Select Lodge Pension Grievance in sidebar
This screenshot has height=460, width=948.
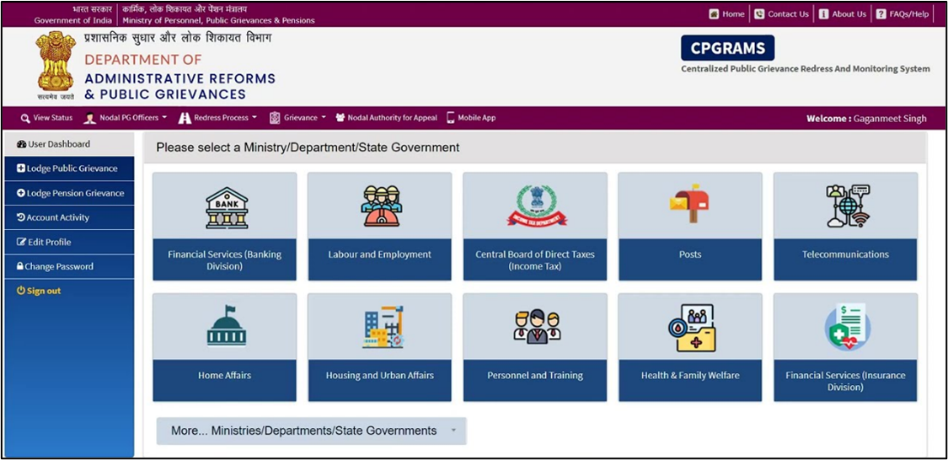point(70,194)
